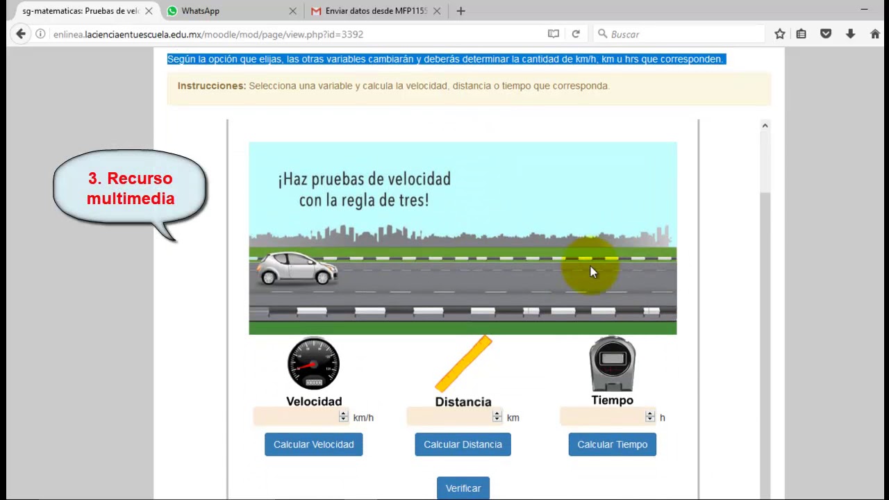
Task: Click the "¡Haz pruebas de velocidad" heading
Action: click(364, 179)
